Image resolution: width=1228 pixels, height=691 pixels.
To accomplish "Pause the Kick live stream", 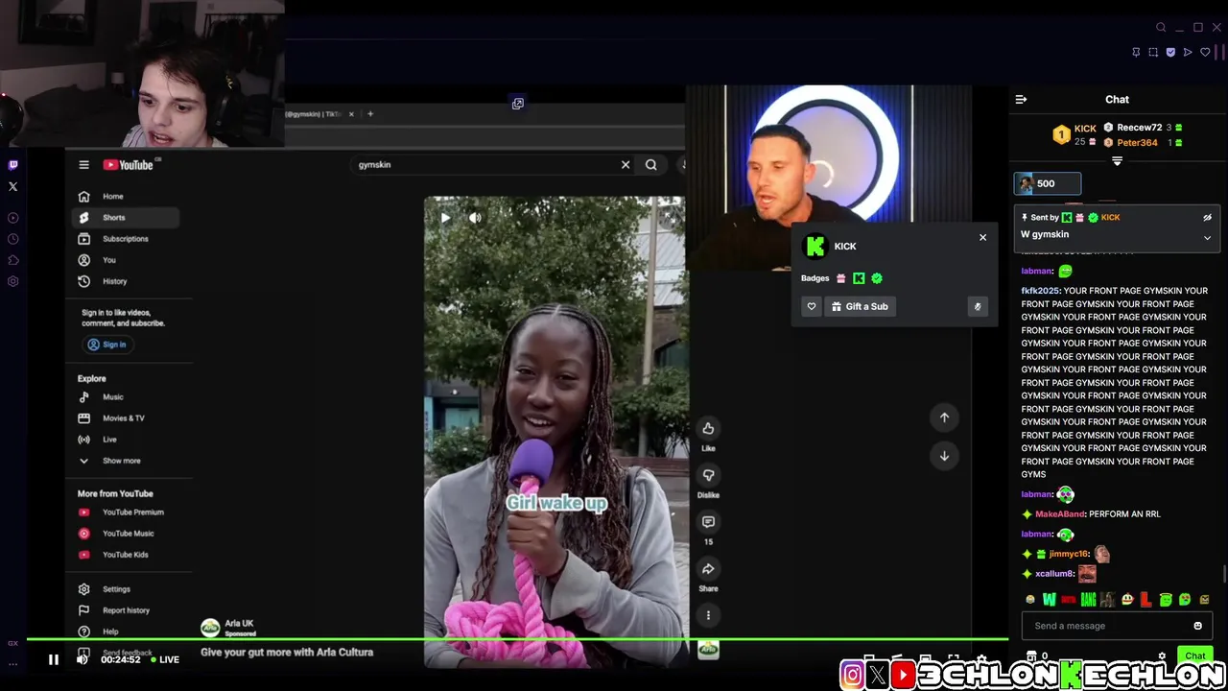I will click(54, 659).
